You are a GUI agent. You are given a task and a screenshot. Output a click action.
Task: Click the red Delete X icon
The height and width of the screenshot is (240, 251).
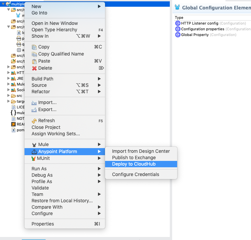34,68
